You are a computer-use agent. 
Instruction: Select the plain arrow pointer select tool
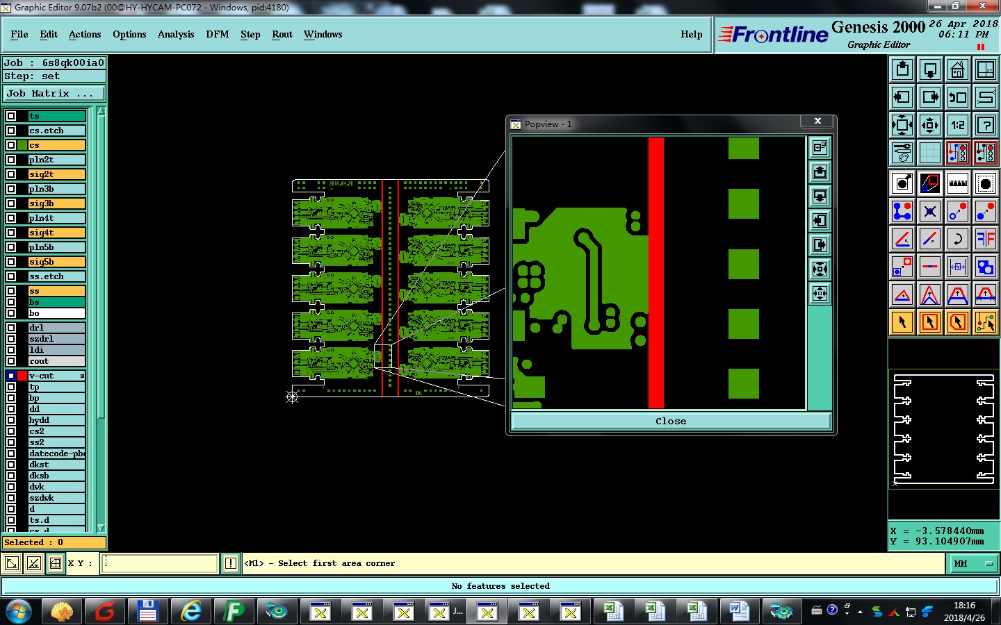902,322
